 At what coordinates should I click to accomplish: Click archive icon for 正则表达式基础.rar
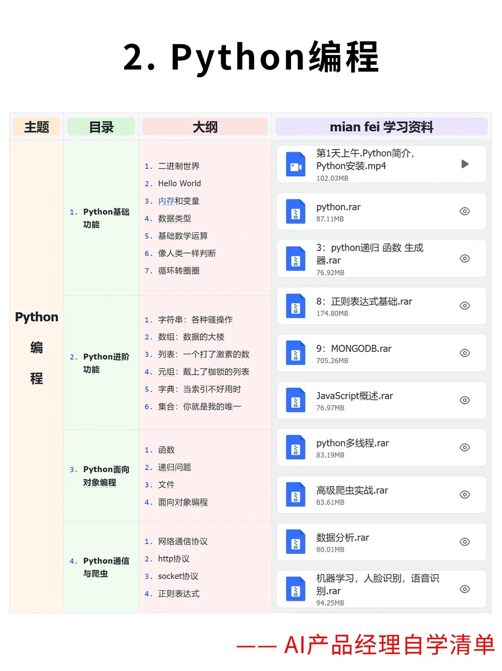(x=296, y=306)
